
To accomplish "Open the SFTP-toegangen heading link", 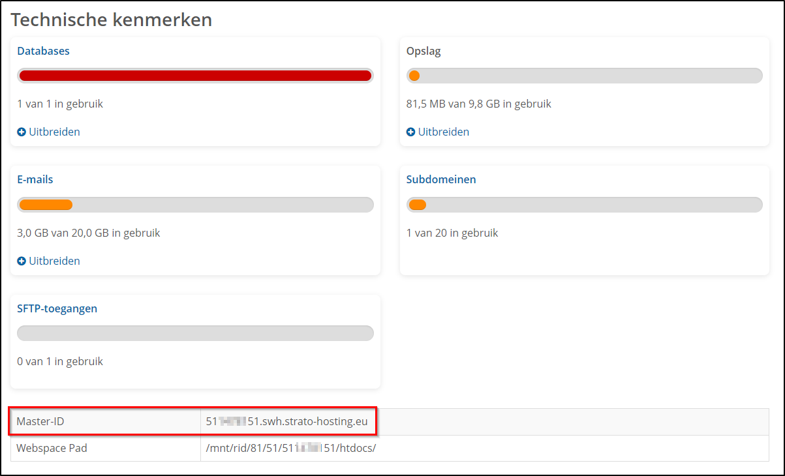I will point(57,308).
